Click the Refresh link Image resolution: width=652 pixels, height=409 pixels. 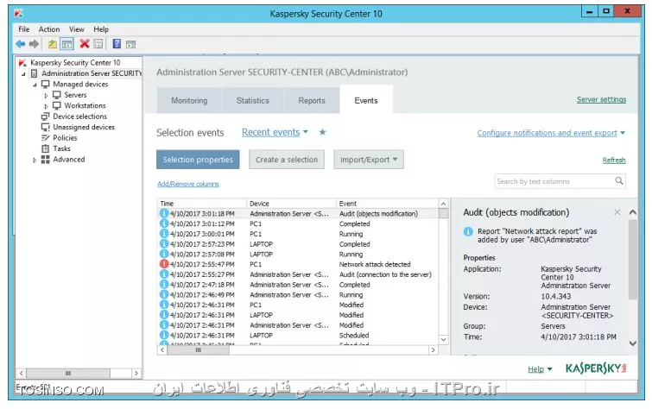pos(614,160)
